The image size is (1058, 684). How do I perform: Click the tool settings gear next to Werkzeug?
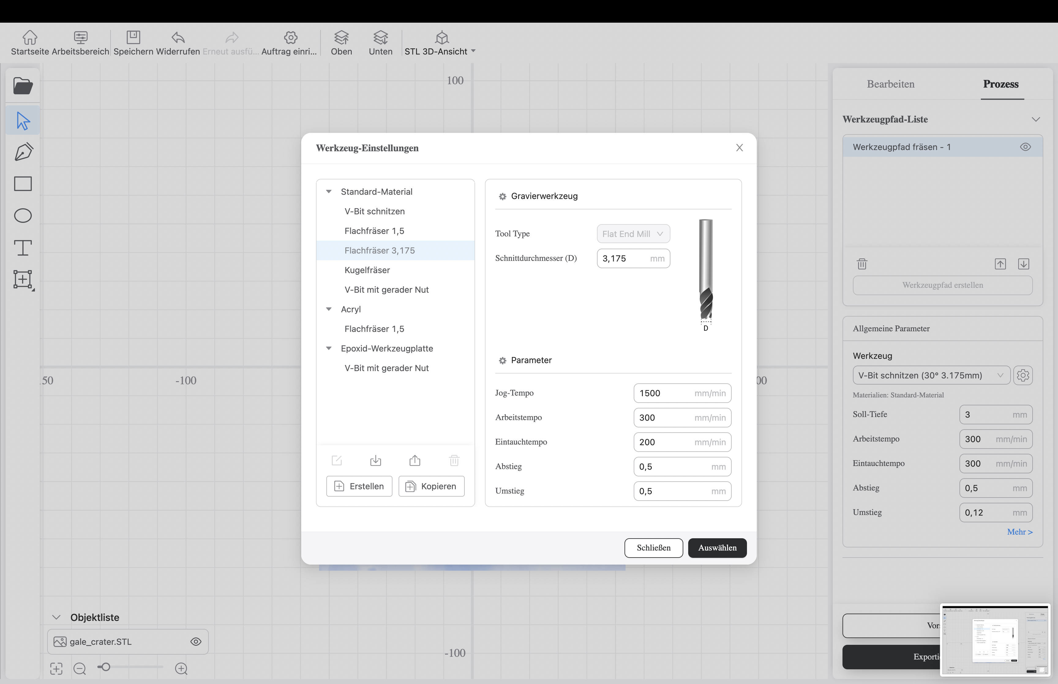coord(1023,375)
